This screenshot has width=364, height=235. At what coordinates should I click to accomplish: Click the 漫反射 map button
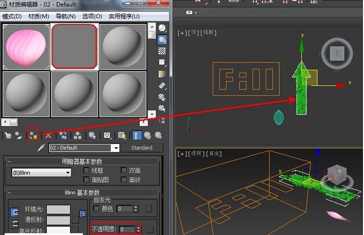75,220
